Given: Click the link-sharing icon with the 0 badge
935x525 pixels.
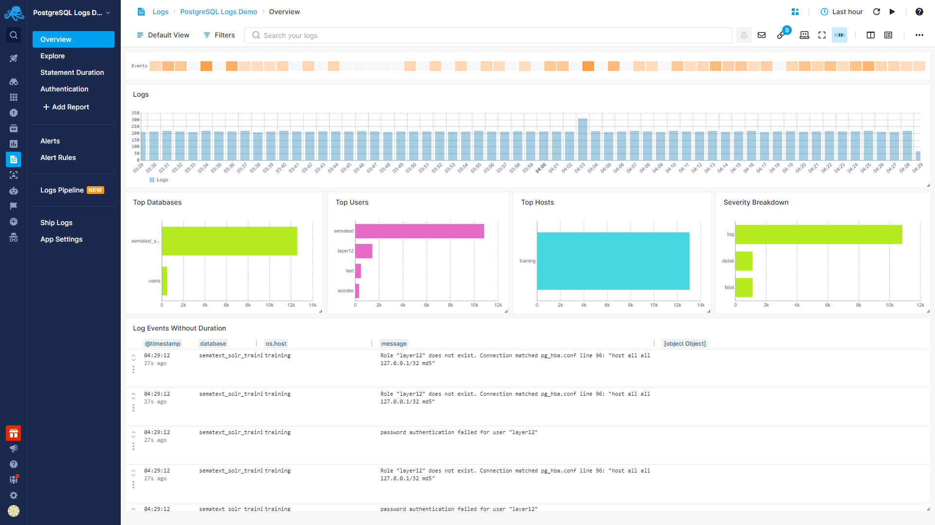Looking at the screenshot, I should click(781, 35).
